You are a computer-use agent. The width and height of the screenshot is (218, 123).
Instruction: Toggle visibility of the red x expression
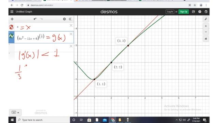point(11,27)
